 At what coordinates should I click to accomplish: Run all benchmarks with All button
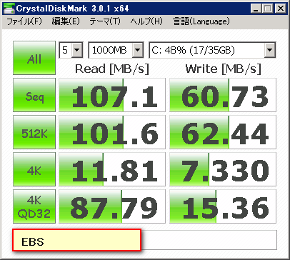tap(34, 58)
